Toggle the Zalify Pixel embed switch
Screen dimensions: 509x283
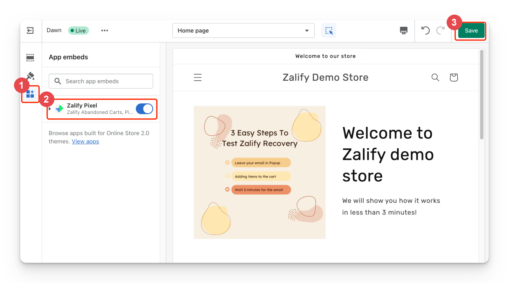click(x=144, y=109)
